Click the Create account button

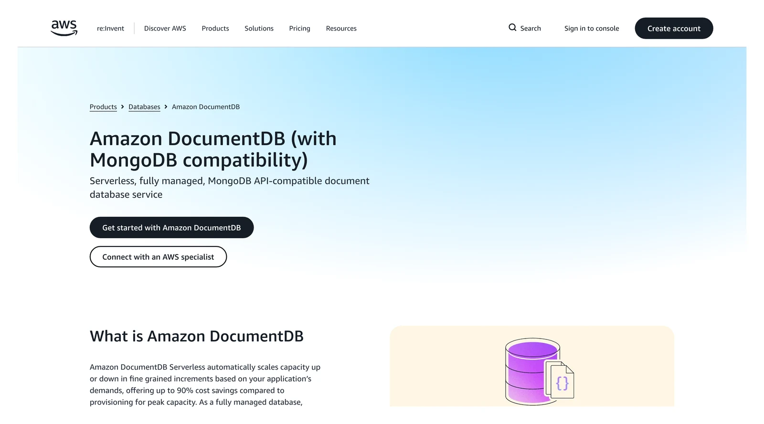tap(674, 28)
